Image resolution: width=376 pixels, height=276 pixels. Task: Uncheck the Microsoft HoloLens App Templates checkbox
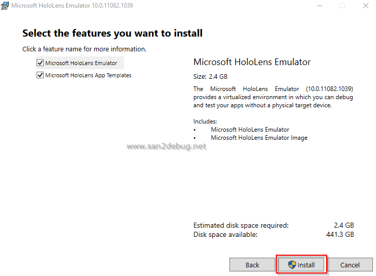pos(40,75)
